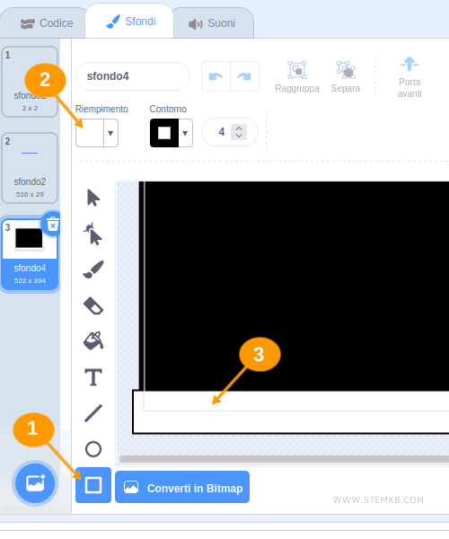Click Porta avanti bring forward icon
Screen dimensions: 449x539
[409, 64]
